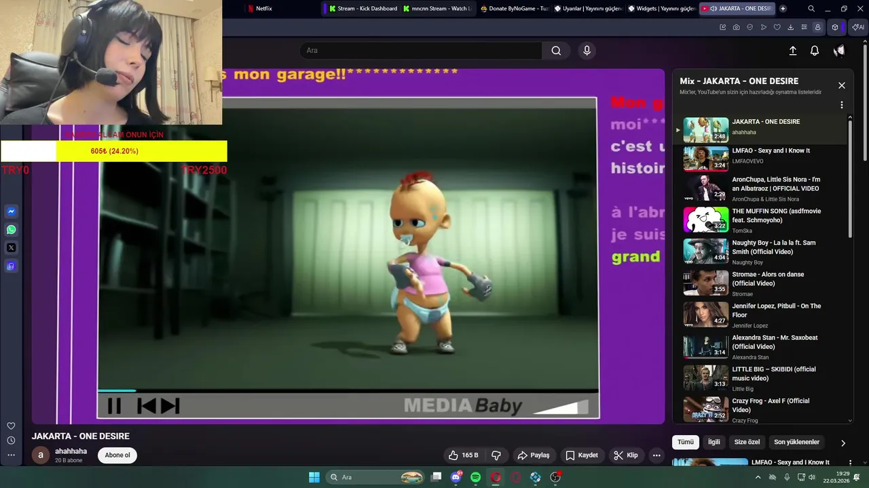Subscribe with the Abone ol button

(x=117, y=455)
